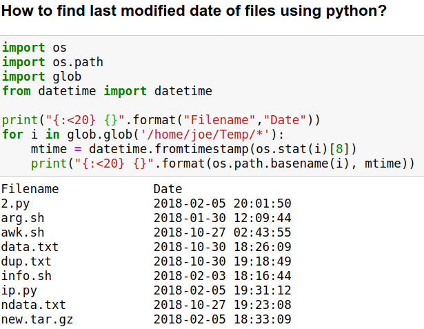The image size is (424, 329).
Task: Click the heading about last modified date
Action: pos(194,11)
